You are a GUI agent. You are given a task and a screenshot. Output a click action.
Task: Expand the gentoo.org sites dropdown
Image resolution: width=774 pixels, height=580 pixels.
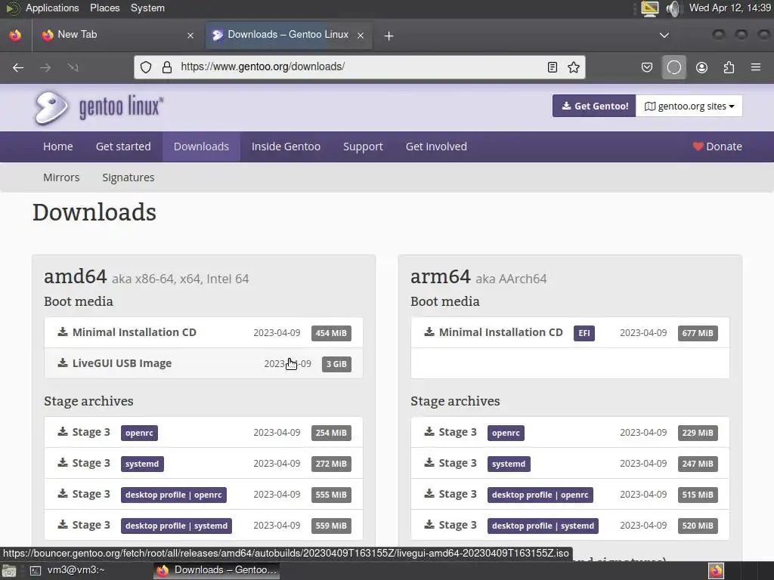(689, 106)
